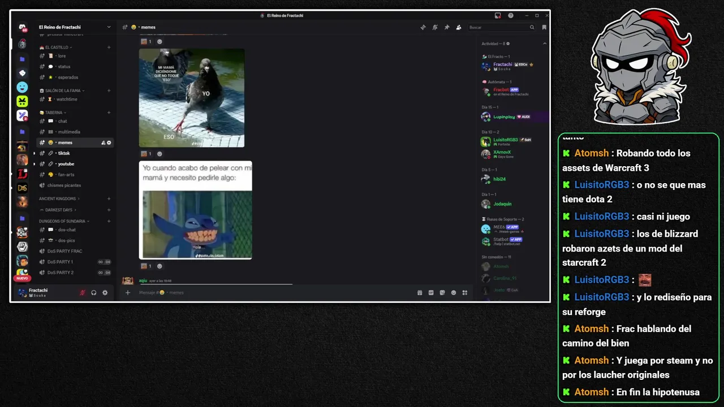Expand tiktok channel threads arrow
The image size is (724, 407).
tap(34, 153)
